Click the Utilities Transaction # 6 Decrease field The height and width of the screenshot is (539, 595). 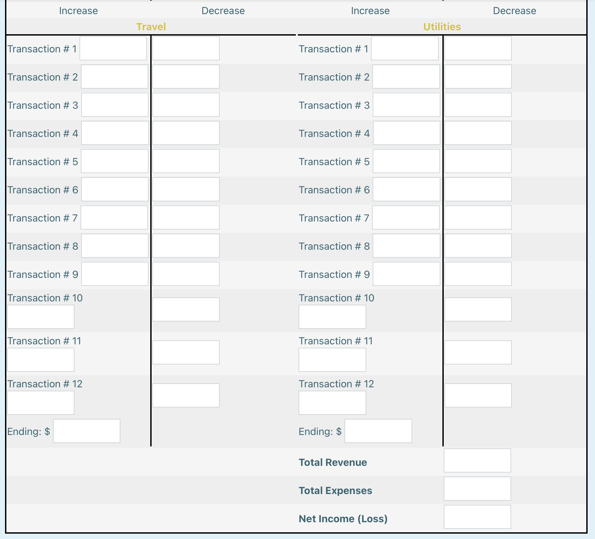[x=477, y=189]
